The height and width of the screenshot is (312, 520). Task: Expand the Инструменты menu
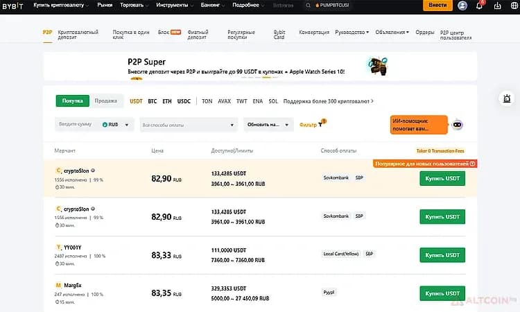coord(175,6)
